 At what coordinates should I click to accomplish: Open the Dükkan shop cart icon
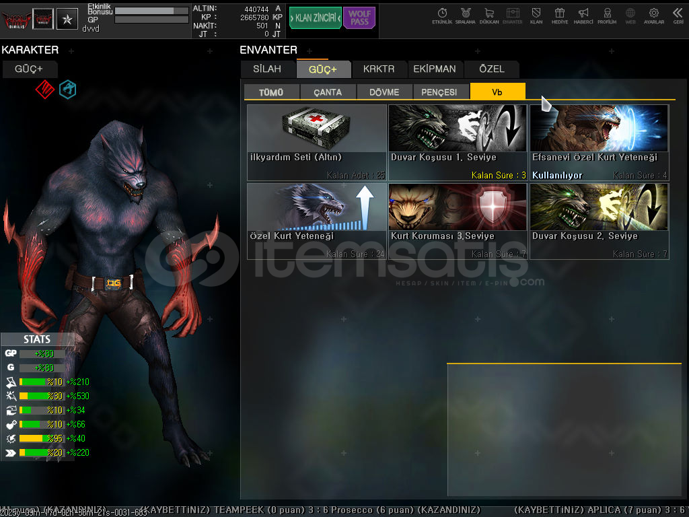[489, 16]
